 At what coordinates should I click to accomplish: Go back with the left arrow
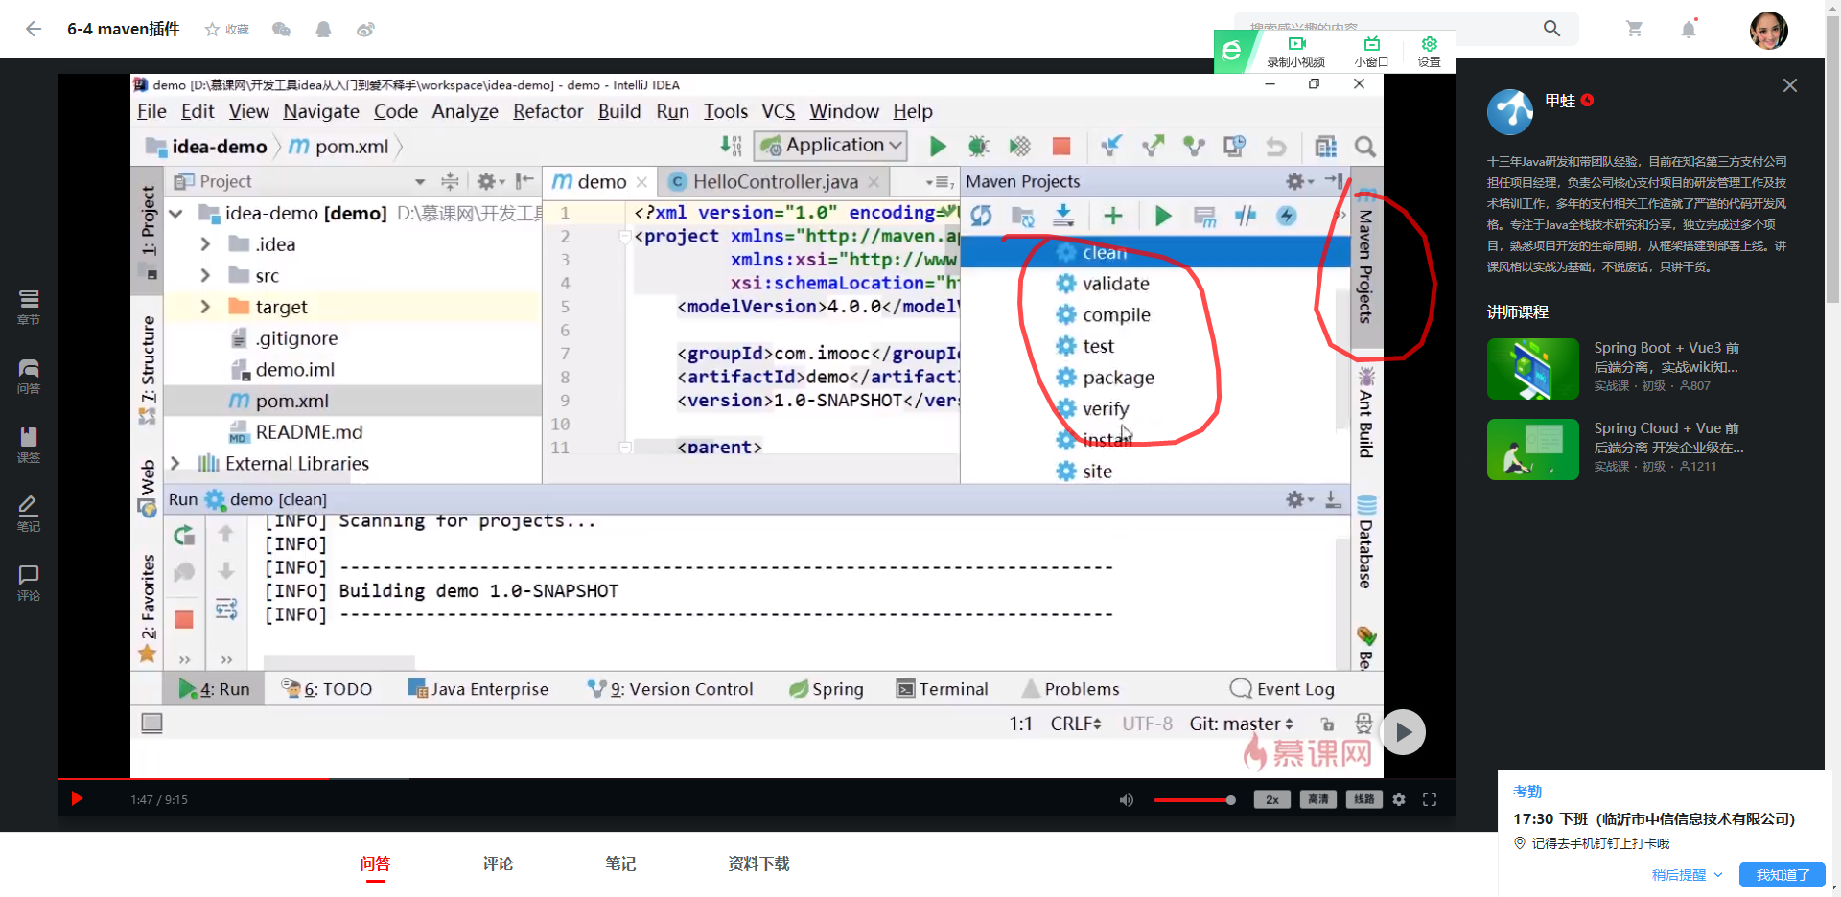pyautogui.click(x=34, y=29)
